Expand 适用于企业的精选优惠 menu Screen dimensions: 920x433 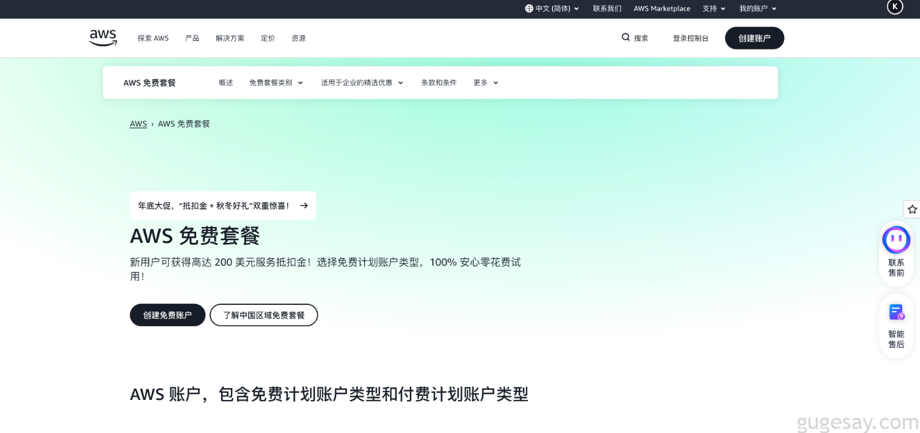tap(362, 83)
